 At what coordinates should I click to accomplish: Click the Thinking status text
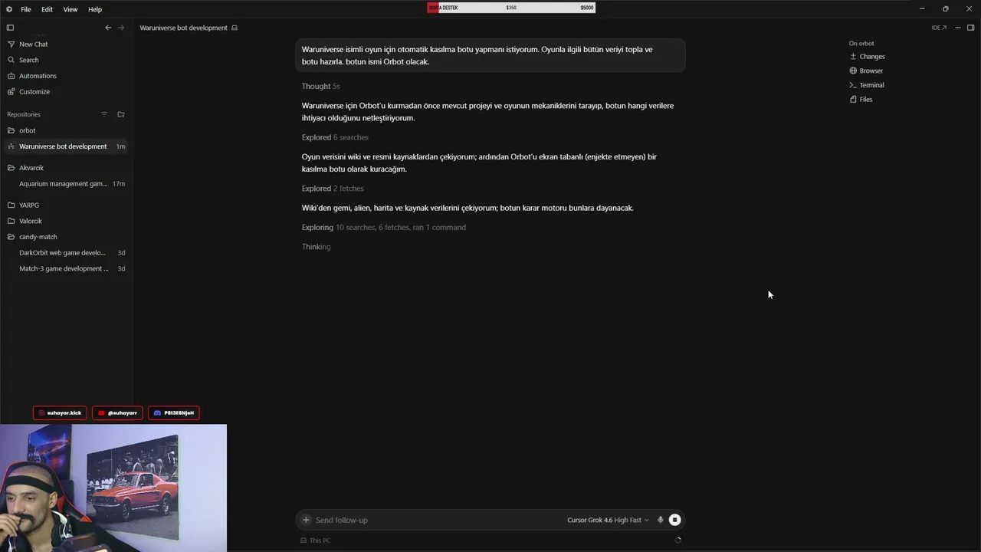click(316, 247)
